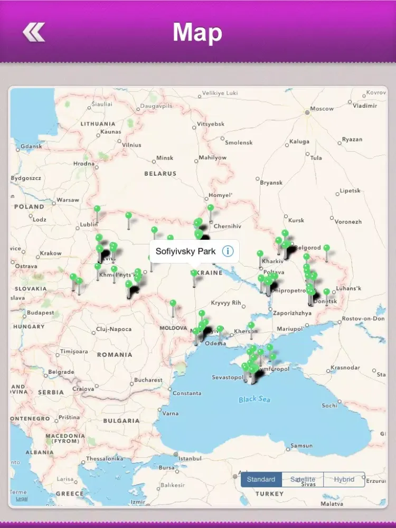Tap the Warsaw city label
Viewport: 396px width, 528px height.
click(68, 200)
